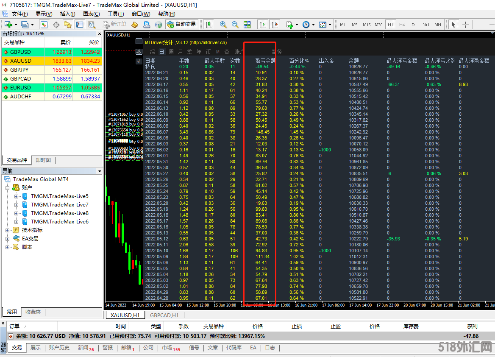Viewport: 495px width, 357px height.
Task: Open the indicators dropdown arrow
Action: pos(297,25)
